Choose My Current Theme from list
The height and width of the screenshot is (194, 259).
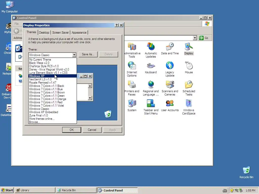53,60
